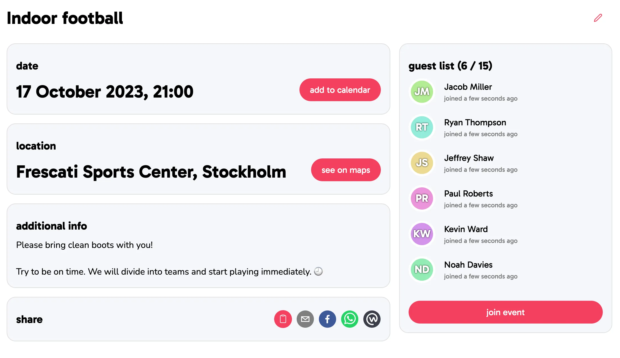Open Kevin Ward's KW avatar
This screenshot has height=358, width=620.
point(422,234)
